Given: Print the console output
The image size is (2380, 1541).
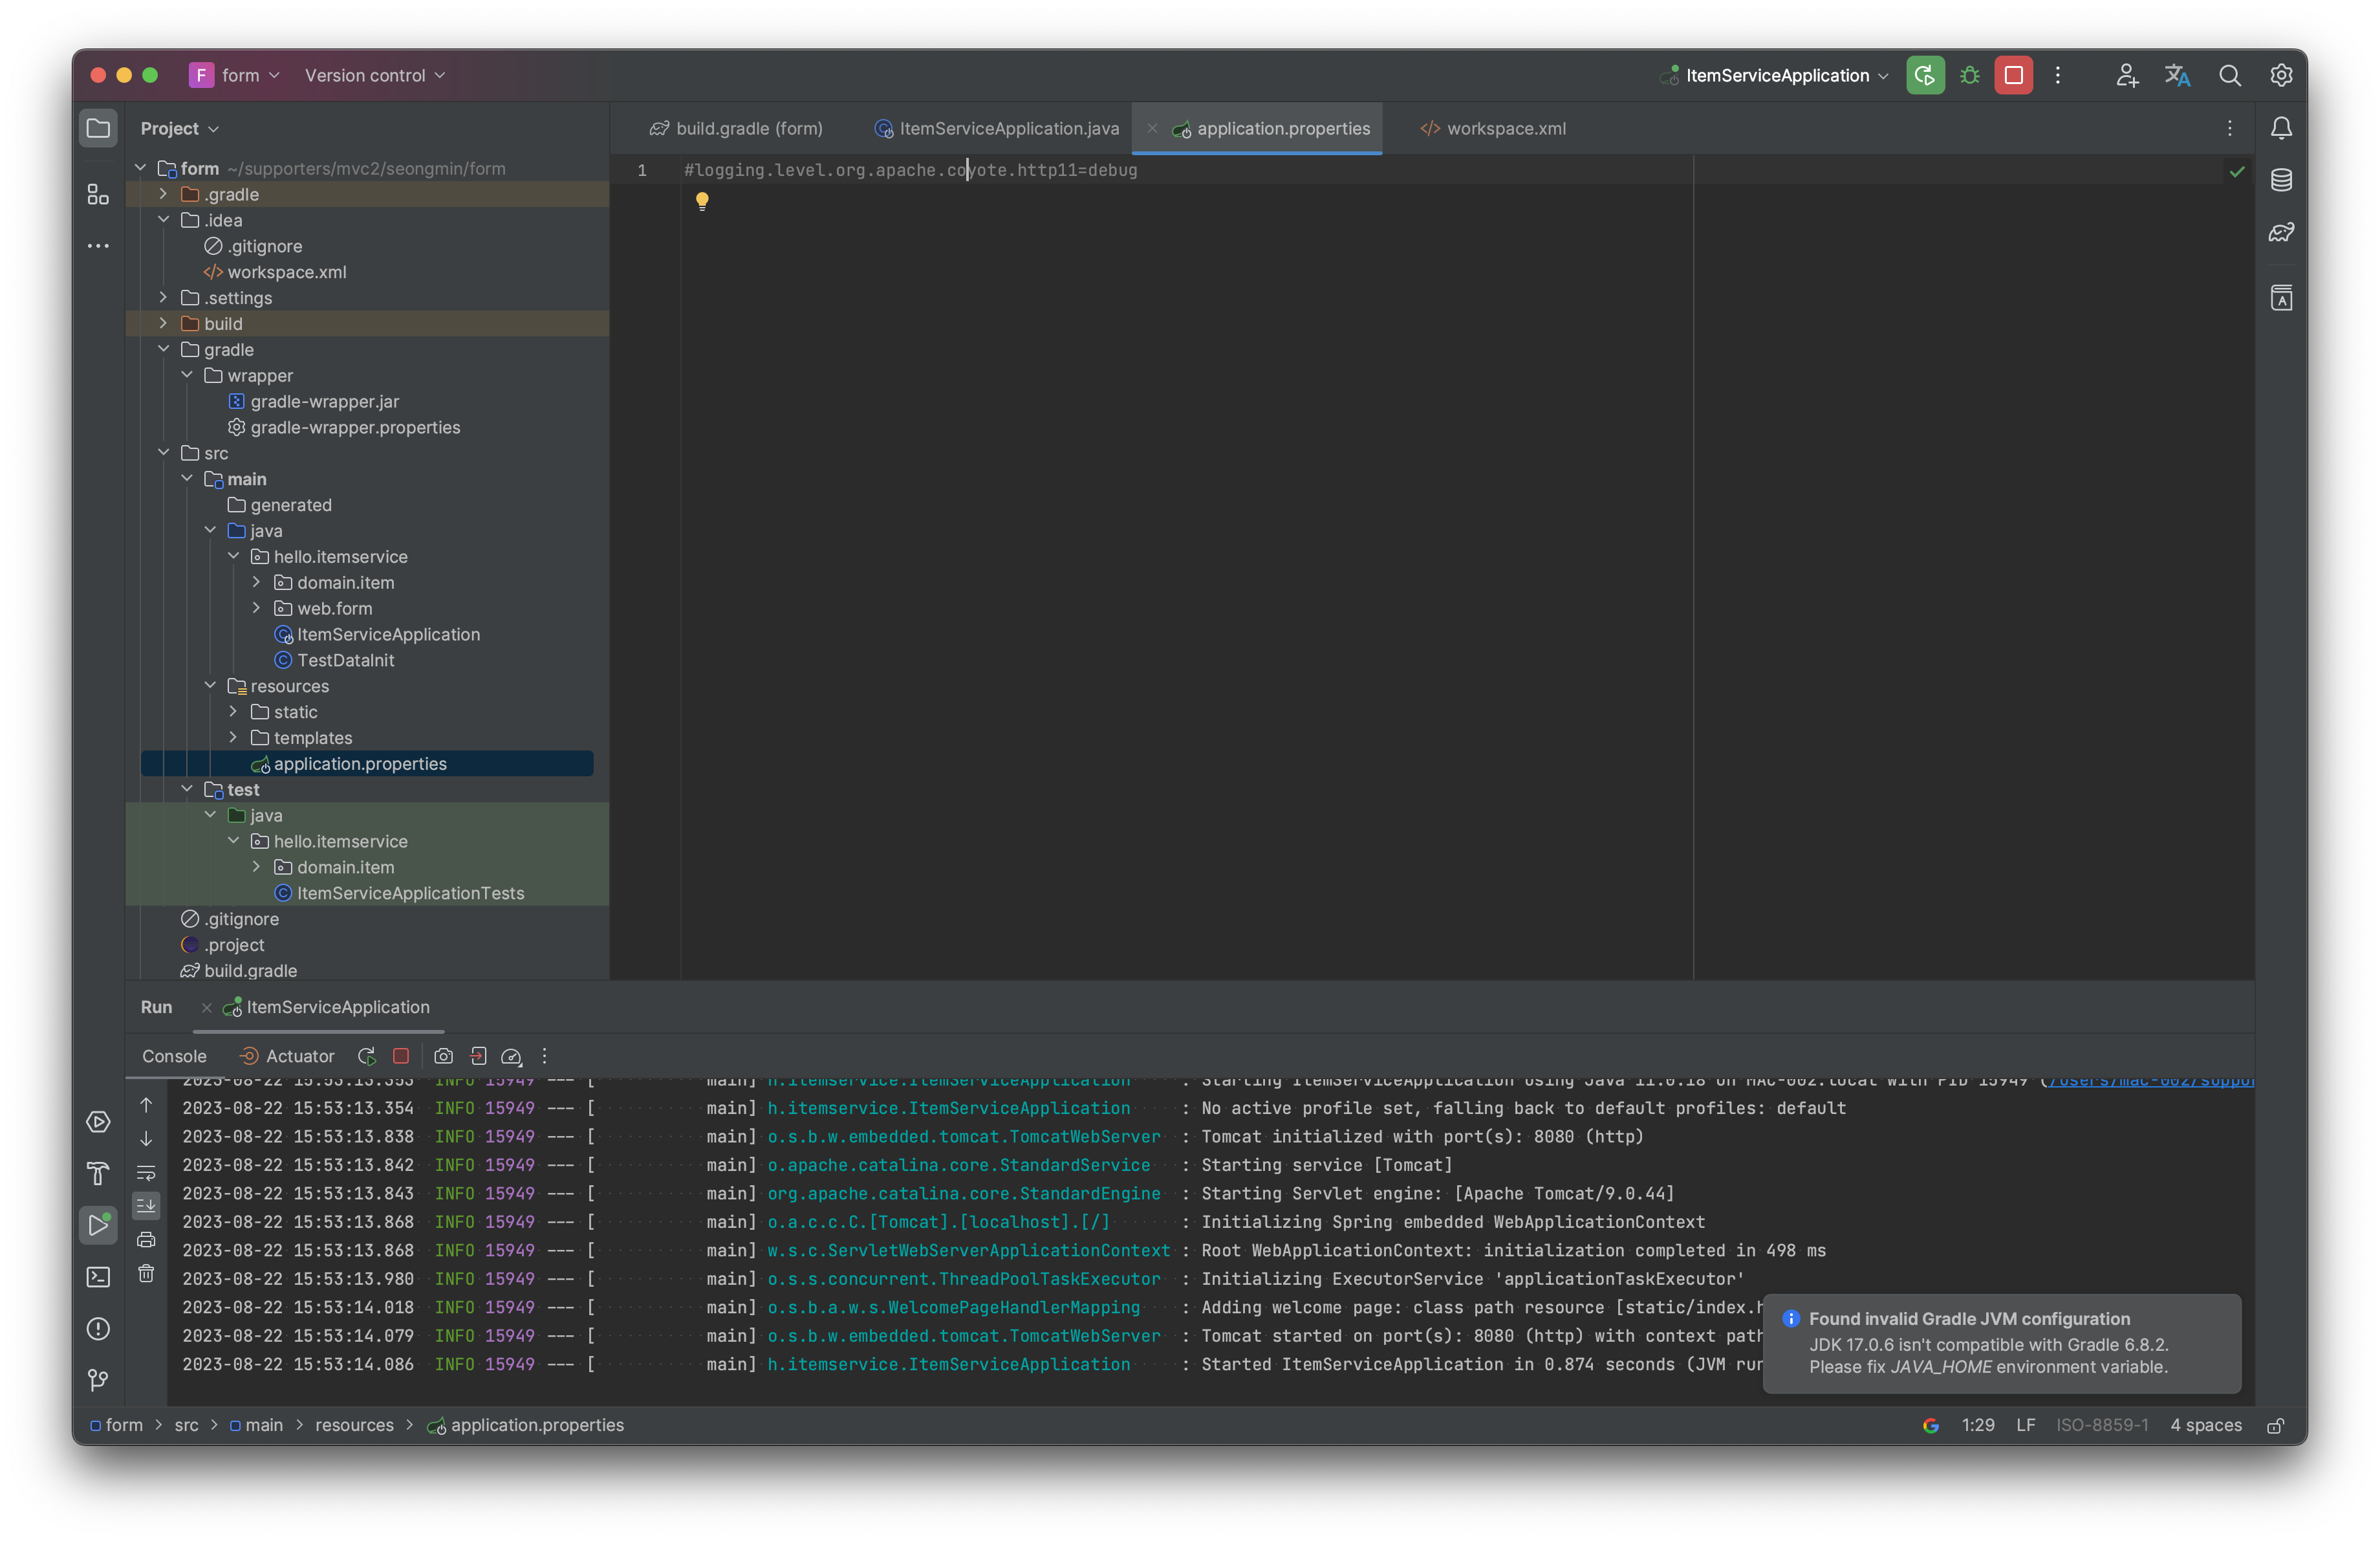Looking at the screenshot, I should [146, 1240].
